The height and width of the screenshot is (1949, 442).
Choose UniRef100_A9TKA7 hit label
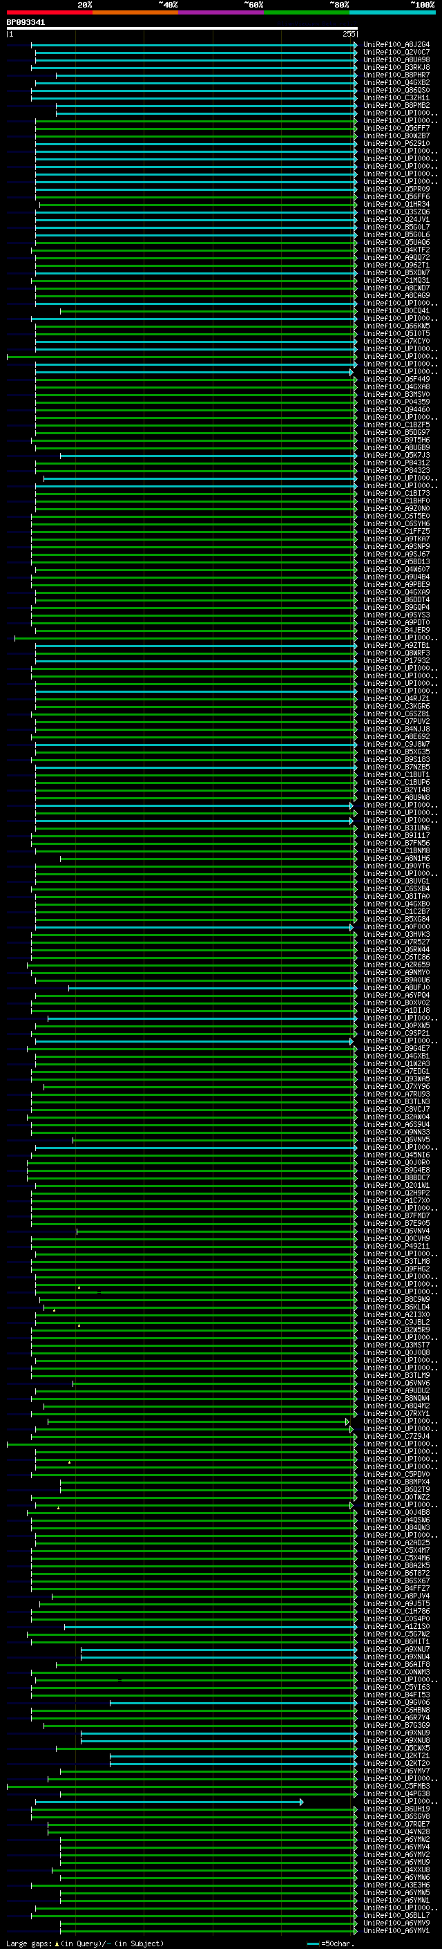[x=396, y=539]
